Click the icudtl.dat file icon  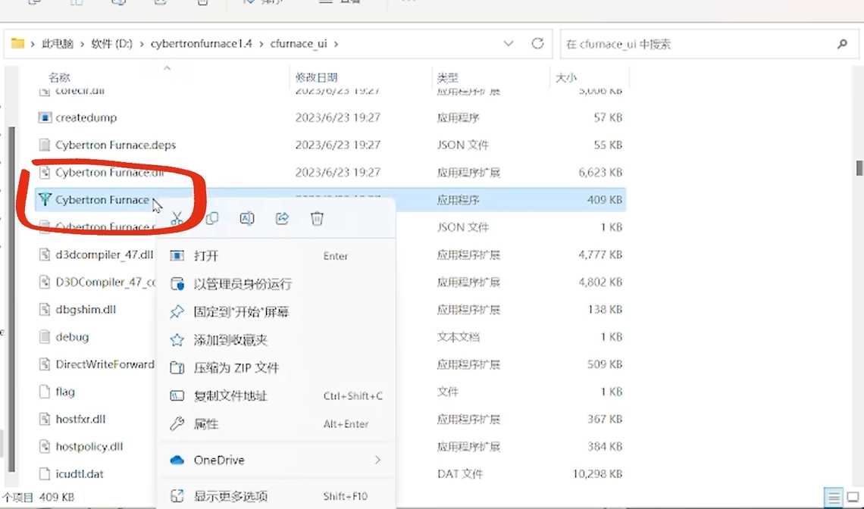point(45,473)
